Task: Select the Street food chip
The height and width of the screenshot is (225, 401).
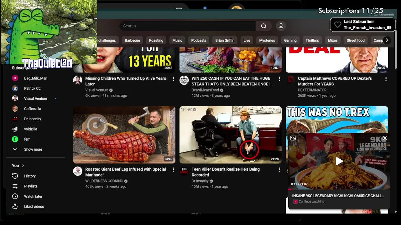Action: pos(356,40)
